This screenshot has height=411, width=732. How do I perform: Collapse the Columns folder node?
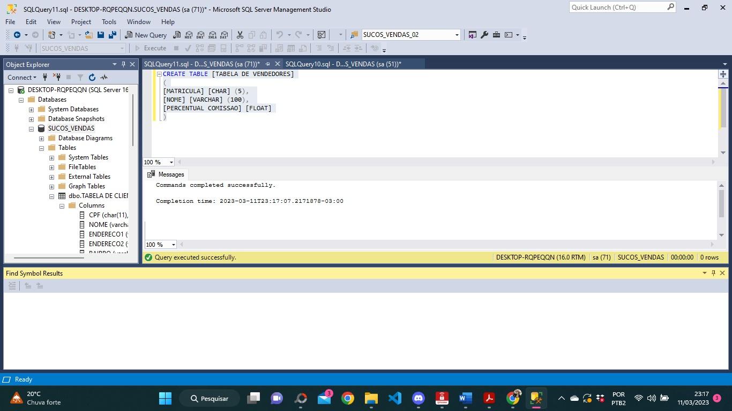[62, 205]
